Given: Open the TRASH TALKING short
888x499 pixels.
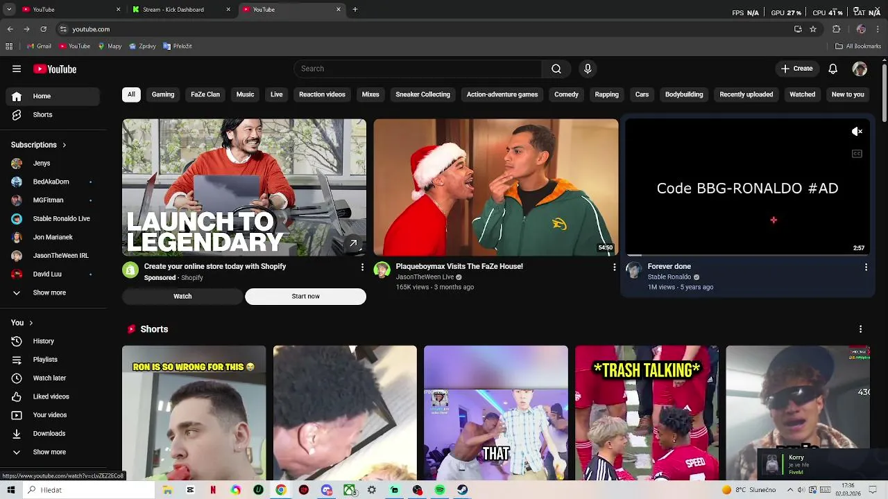Looking at the screenshot, I should (647, 412).
